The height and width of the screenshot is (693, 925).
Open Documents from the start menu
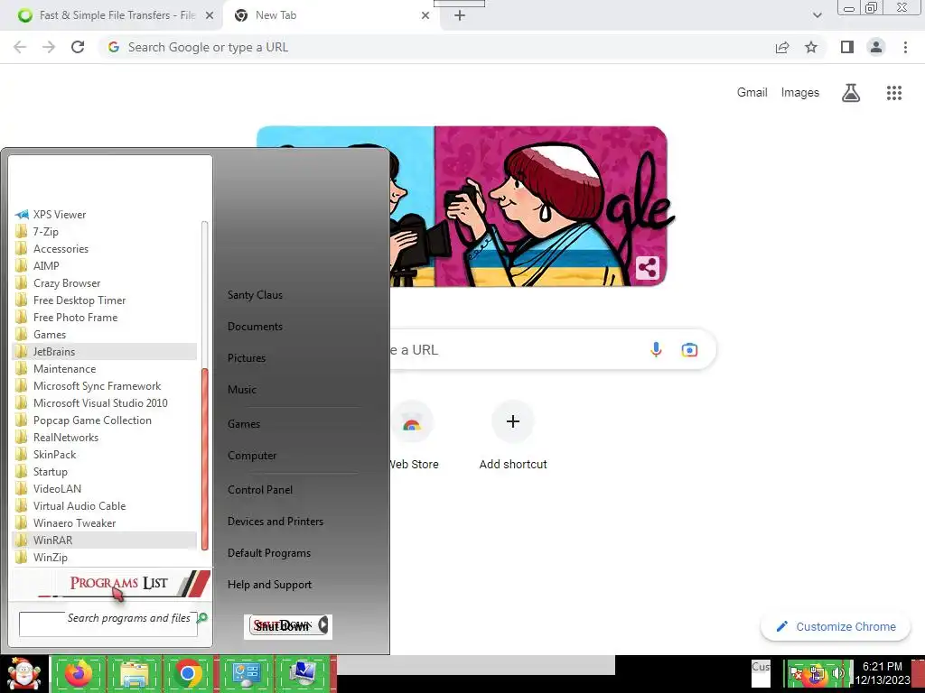255,327
